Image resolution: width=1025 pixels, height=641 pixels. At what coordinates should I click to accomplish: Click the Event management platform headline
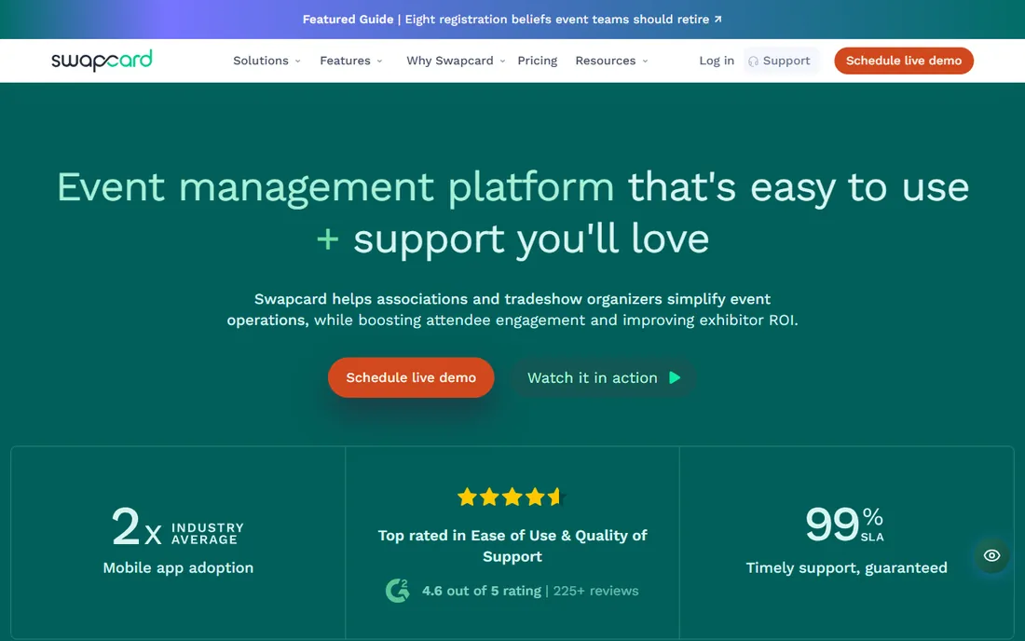pyautogui.click(x=512, y=213)
